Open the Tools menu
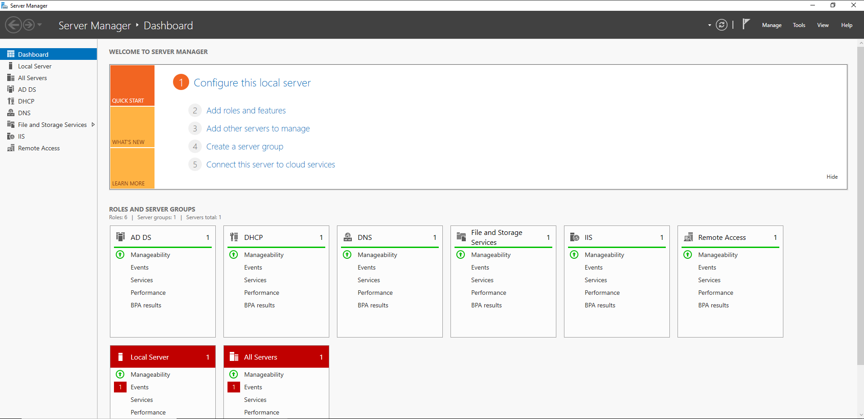Screen dimensions: 864x419 (x=799, y=25)
